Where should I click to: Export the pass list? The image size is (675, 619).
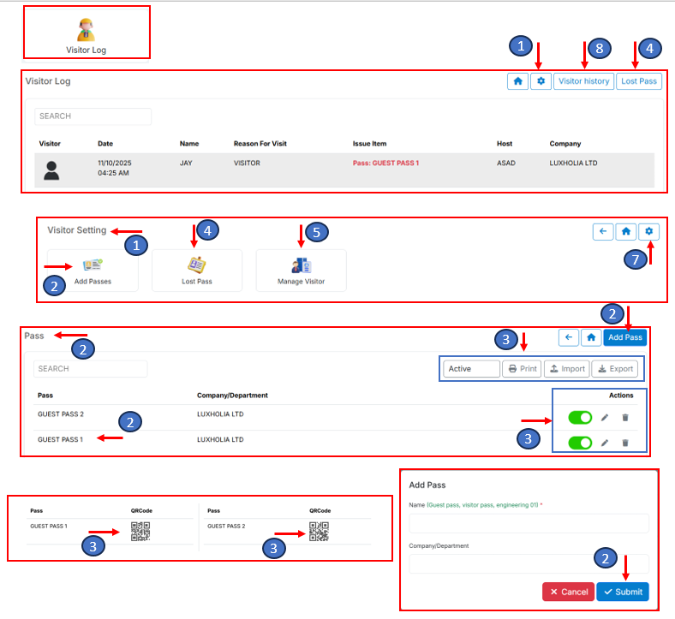click(614, 369)
